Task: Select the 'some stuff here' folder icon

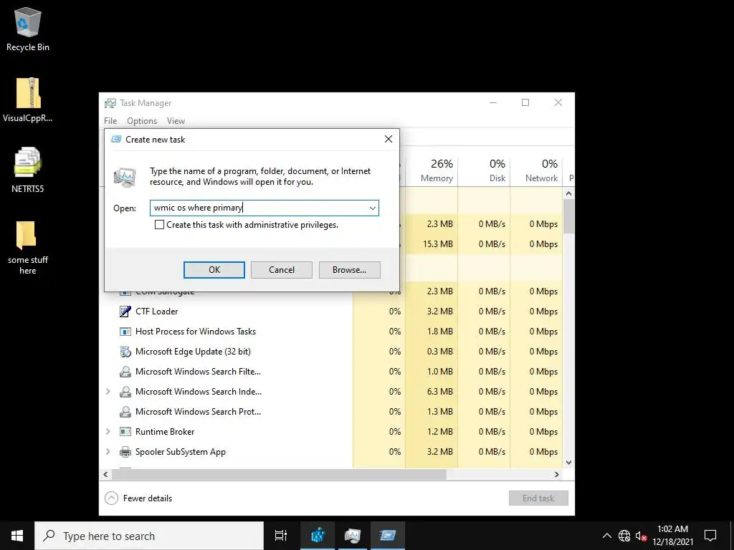Action: pyautogui.click(x=27, y=236)
